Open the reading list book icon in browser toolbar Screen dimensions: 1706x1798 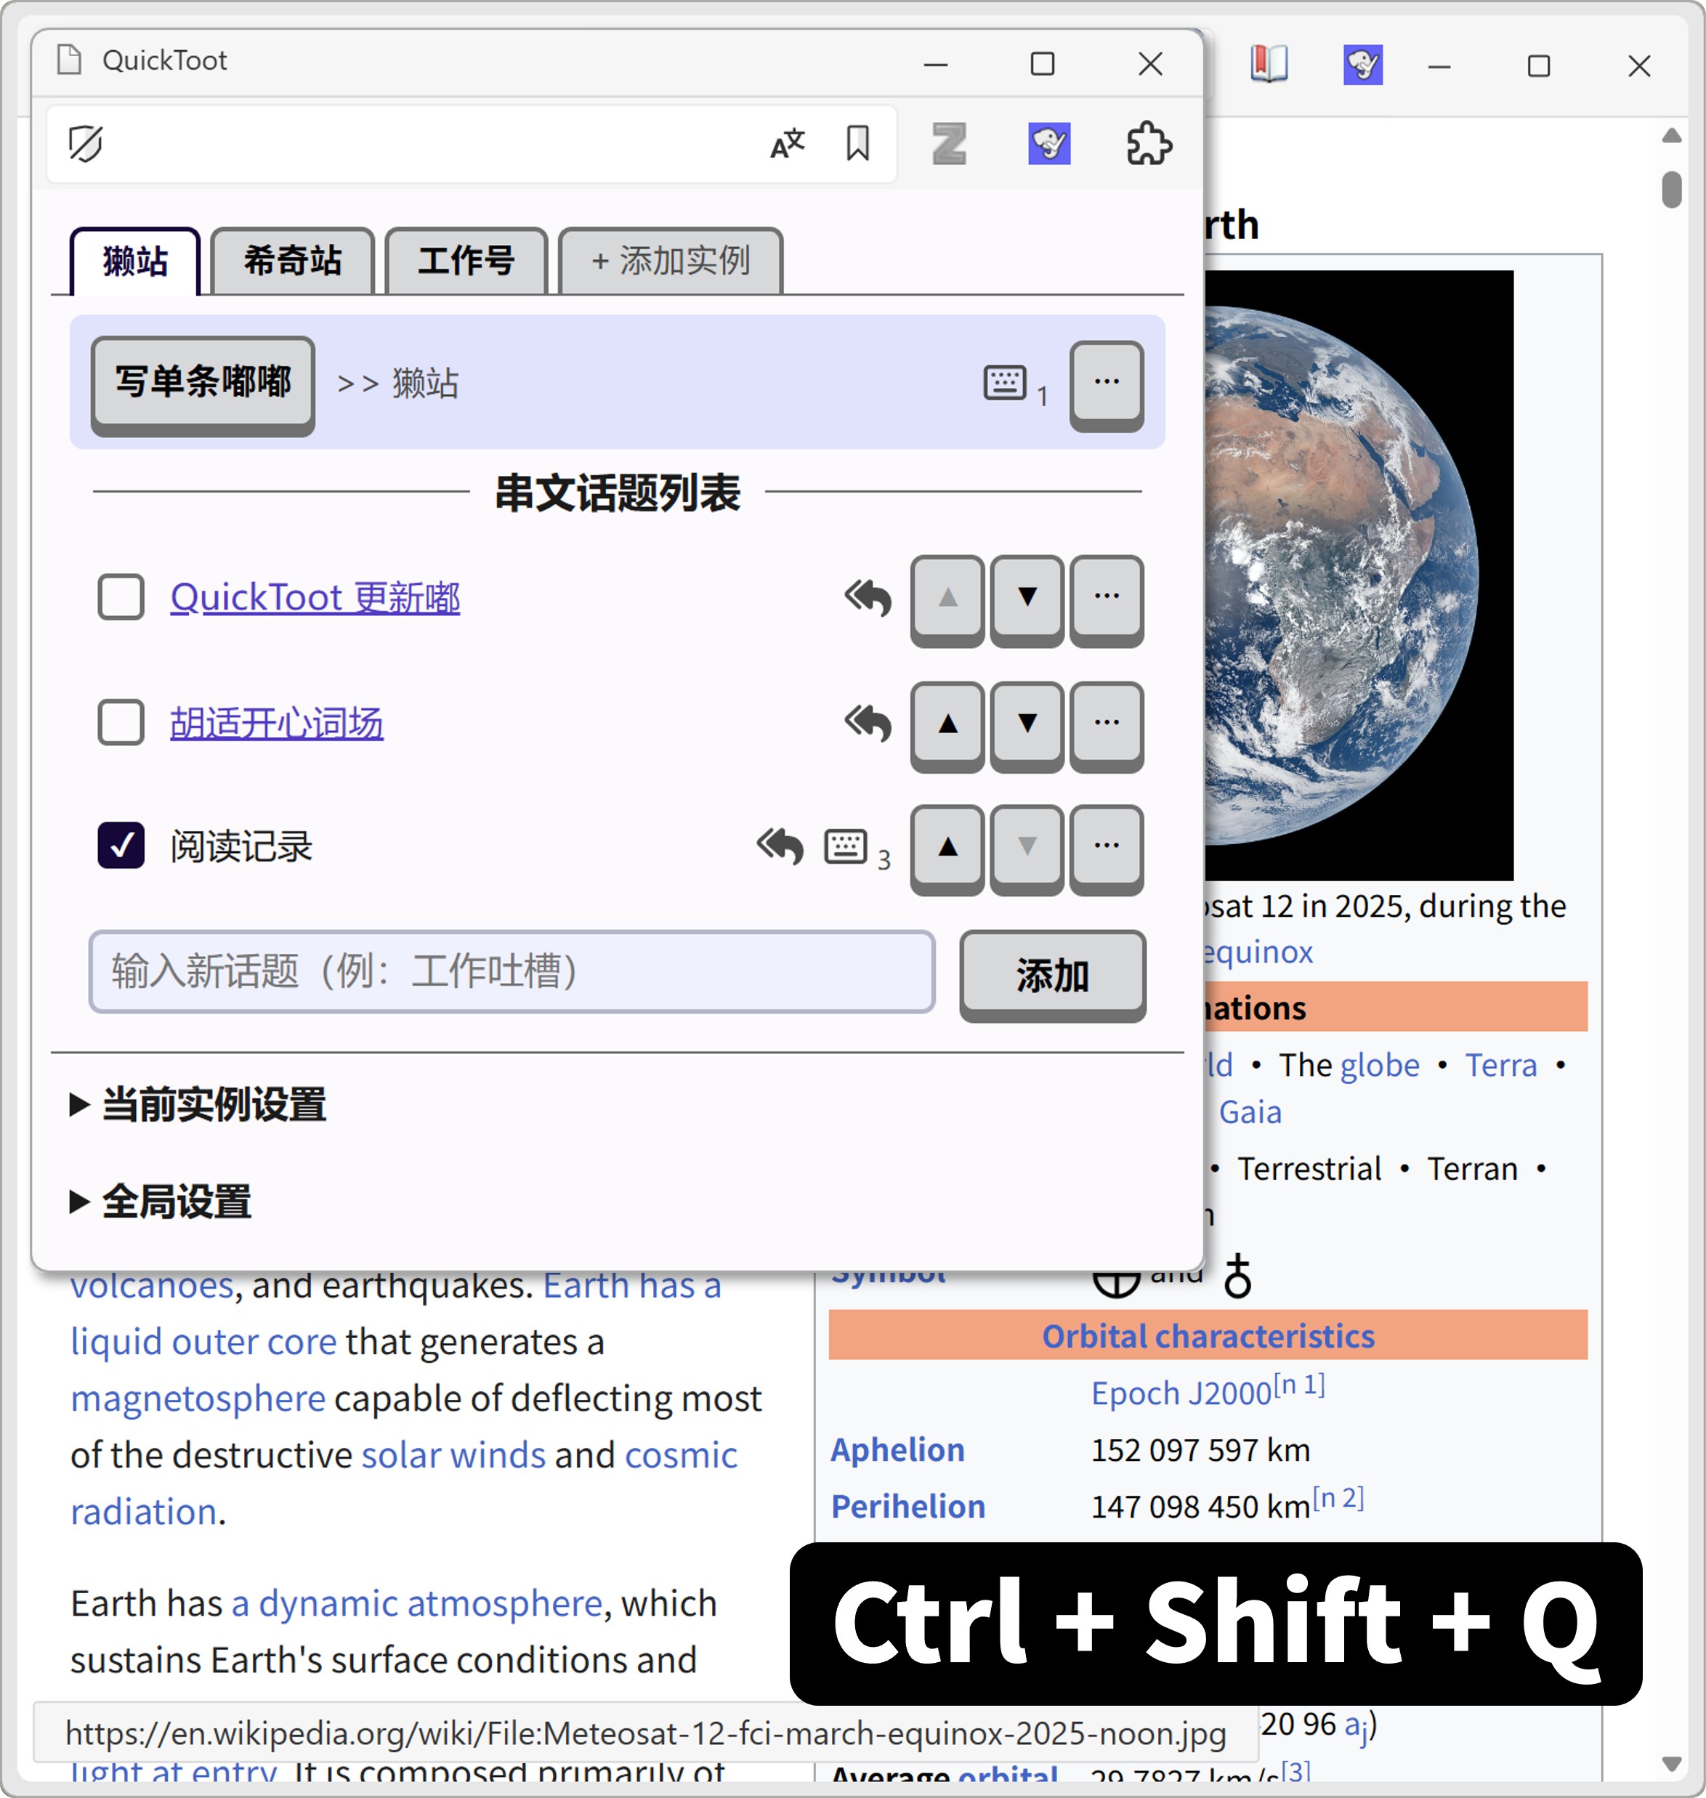point(1270,64)
